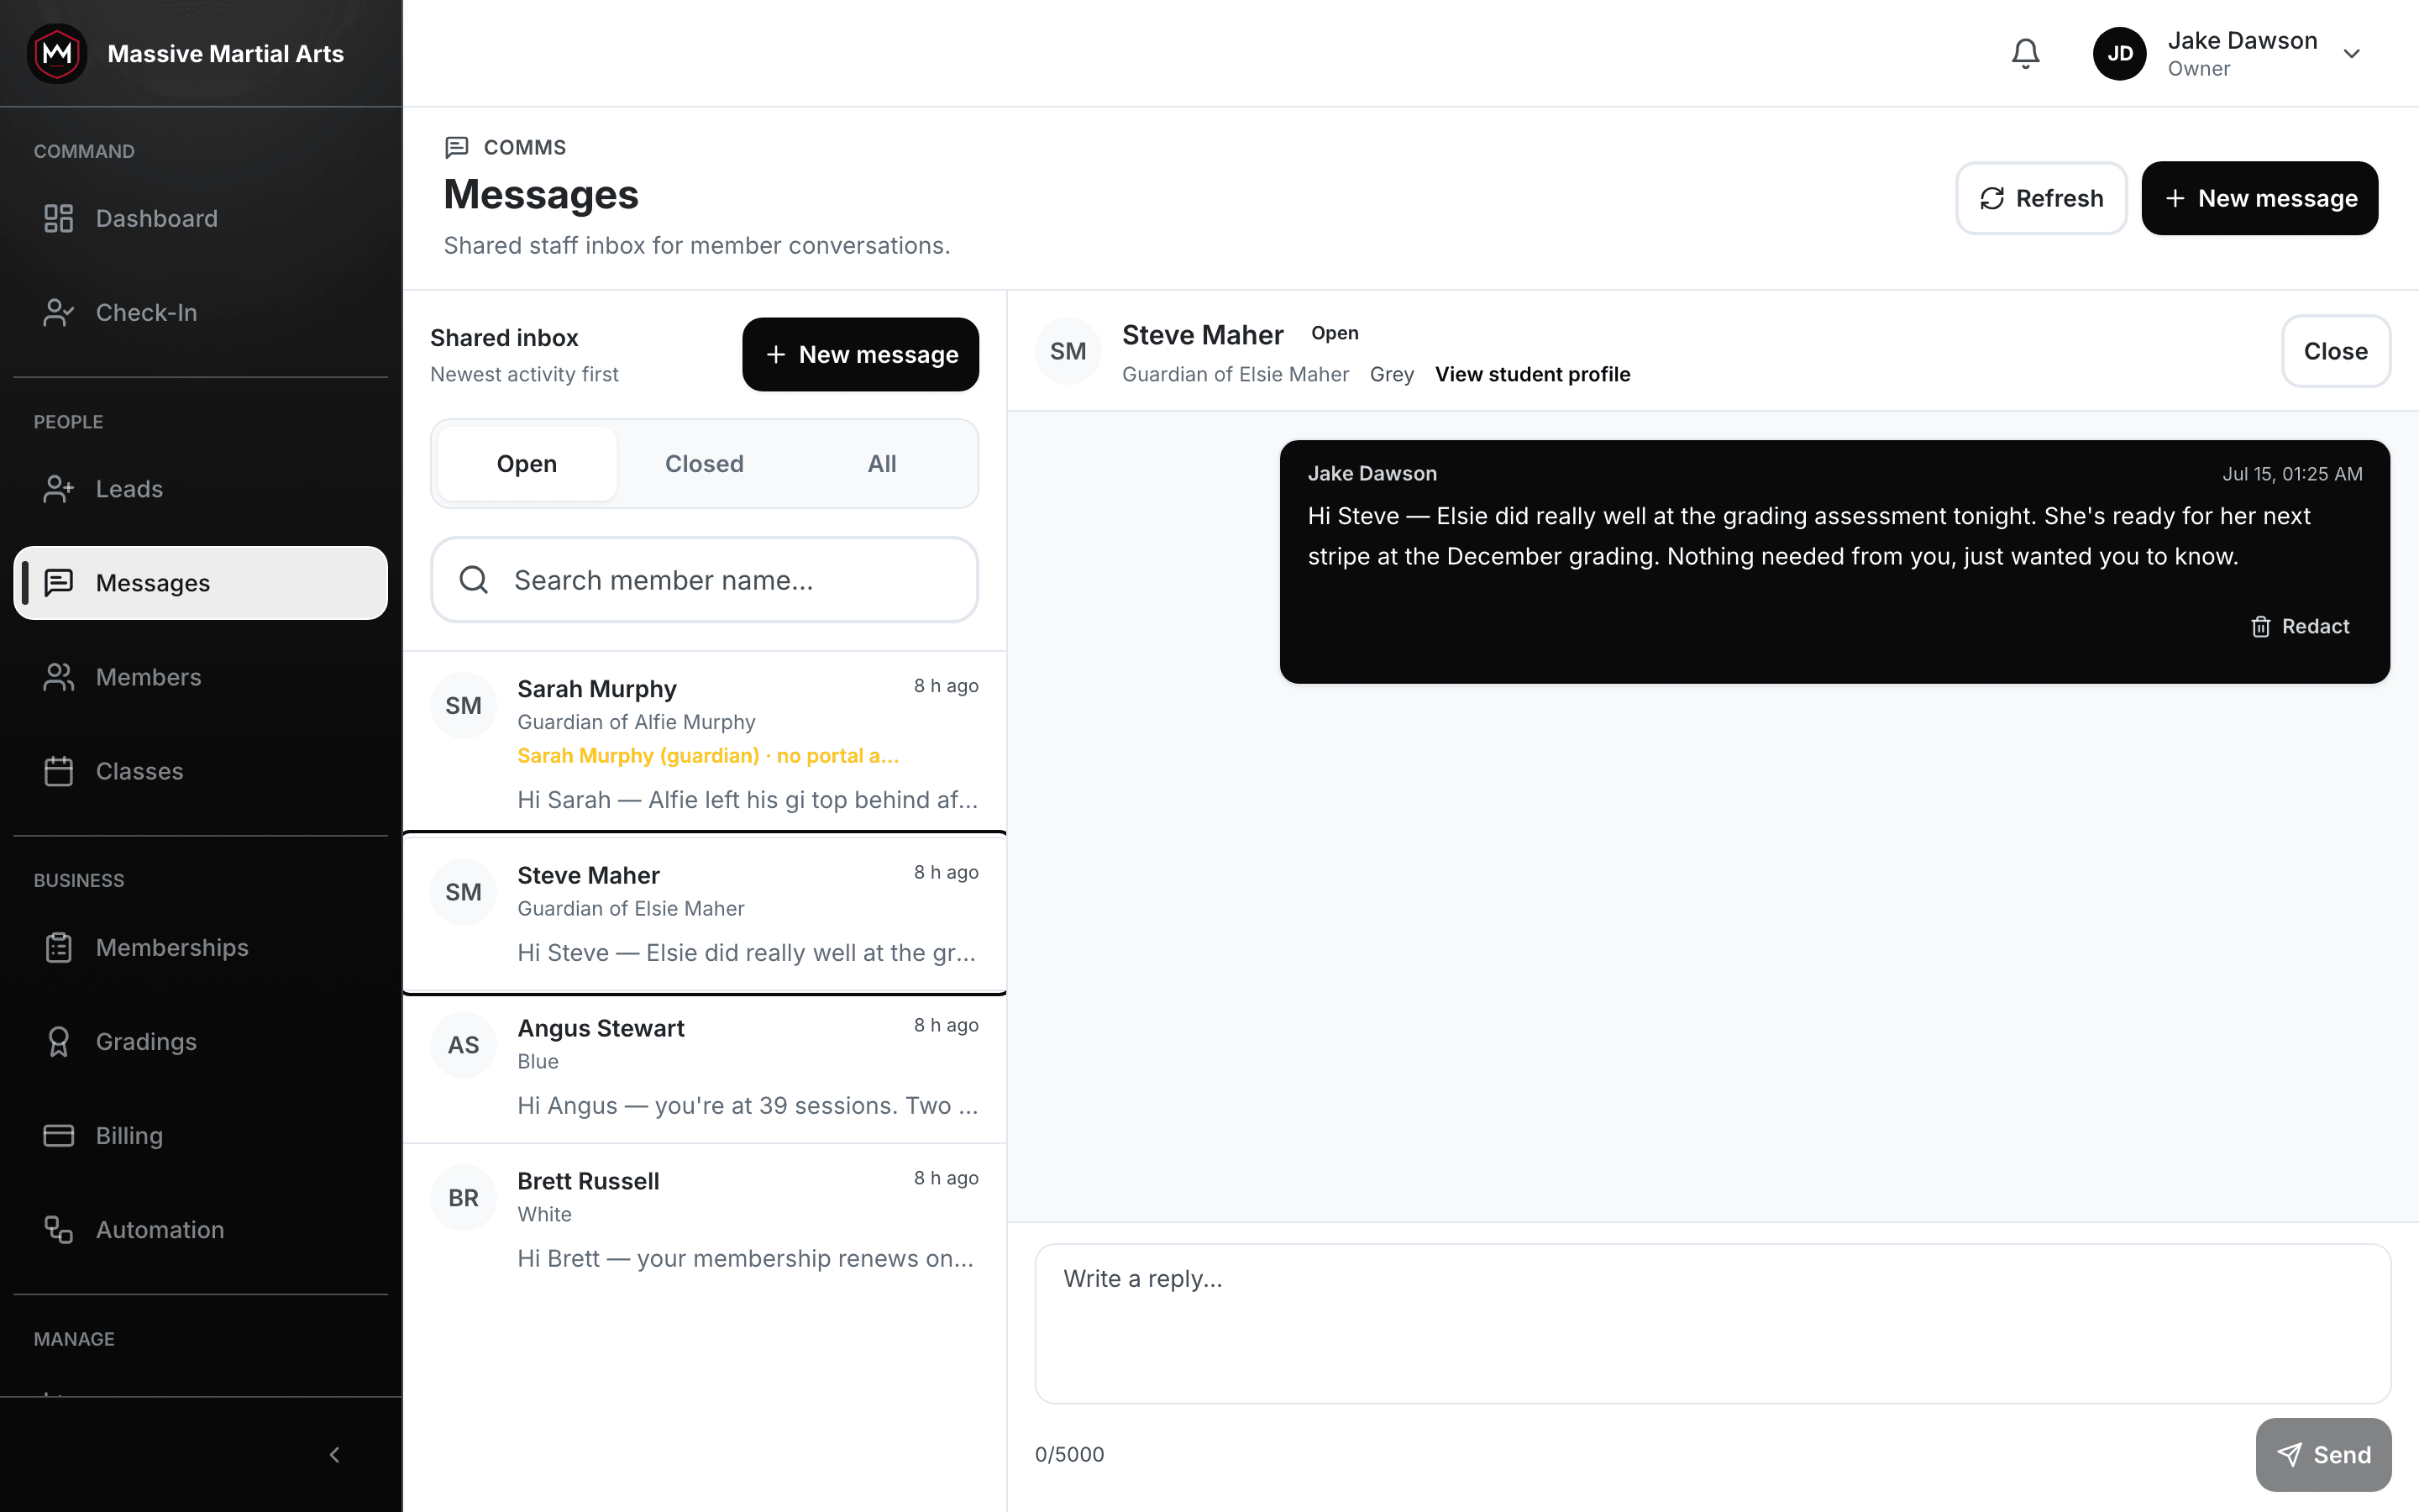Image resolution: width=2419 pixels, height=1512 pixels.
Task: Click the conversation header SM avatar
Action: coord(1068,351)
